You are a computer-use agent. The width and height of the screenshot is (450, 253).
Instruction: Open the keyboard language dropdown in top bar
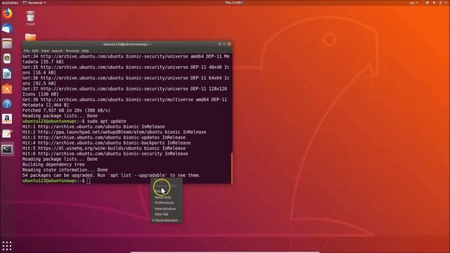pyautogui.click(x=413, y=3)
